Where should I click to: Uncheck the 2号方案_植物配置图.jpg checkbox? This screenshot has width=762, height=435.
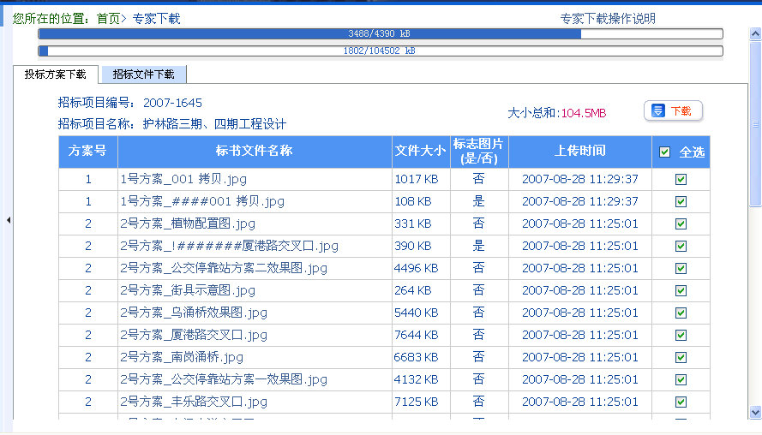click(x=681, y=223)
